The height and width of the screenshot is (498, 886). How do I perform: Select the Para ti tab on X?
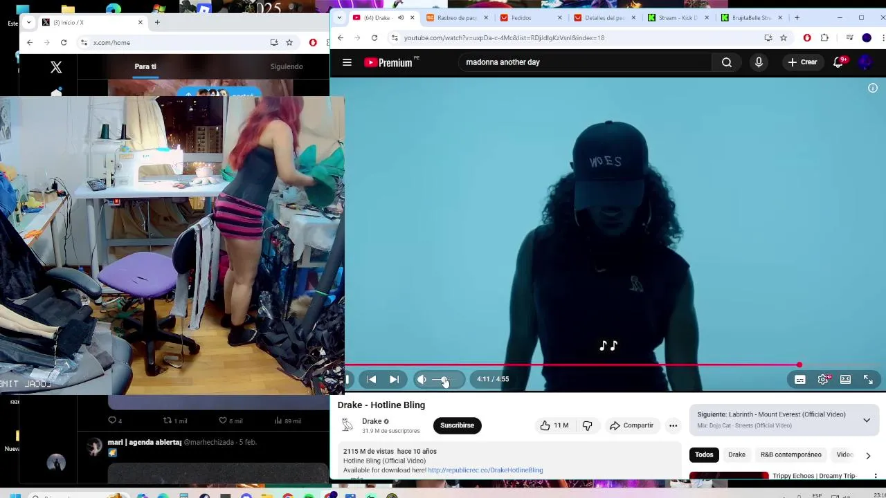(145, 66)
